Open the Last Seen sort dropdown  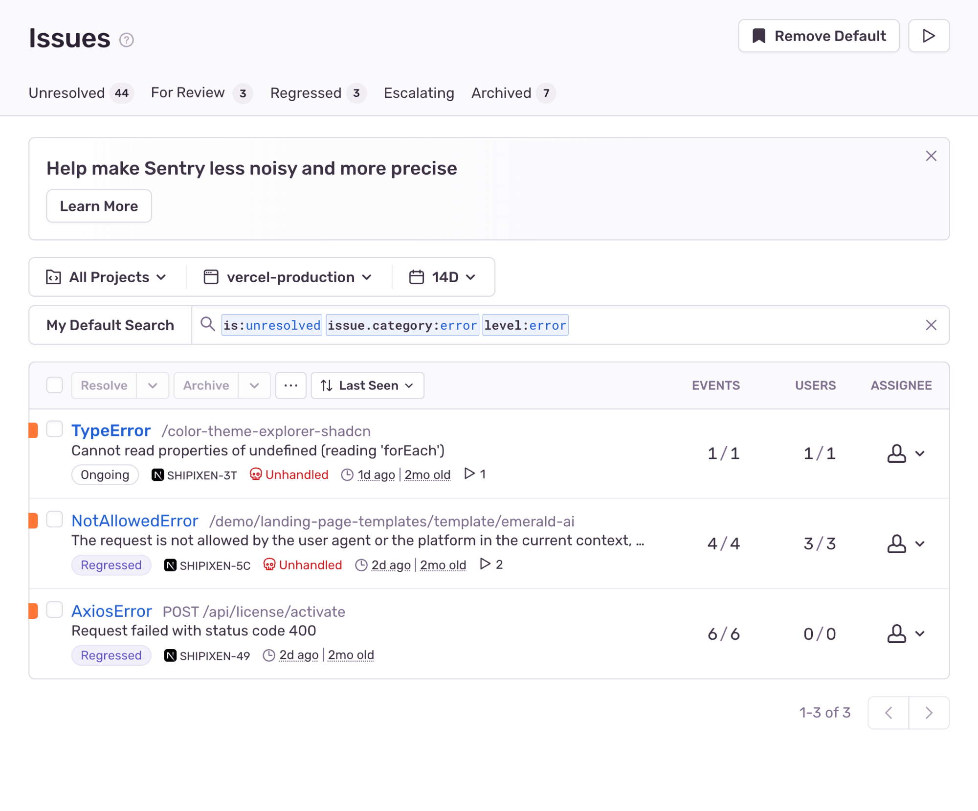(x=367, y=385)
